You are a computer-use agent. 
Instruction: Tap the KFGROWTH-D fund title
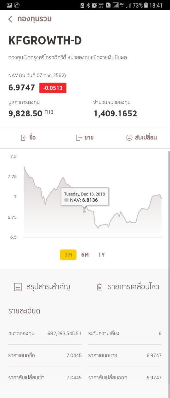coord(45,41)
